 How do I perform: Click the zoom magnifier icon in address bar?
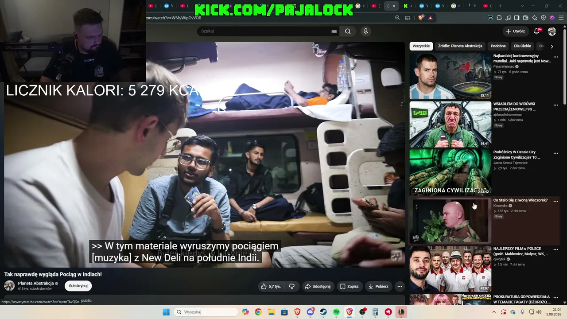tap(397, 18)
